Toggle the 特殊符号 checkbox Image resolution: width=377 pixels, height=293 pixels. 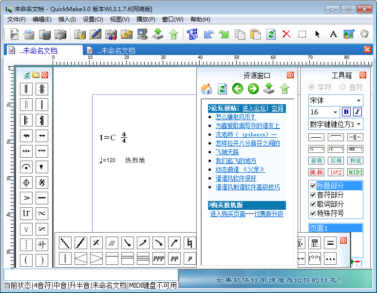point(313,213)
